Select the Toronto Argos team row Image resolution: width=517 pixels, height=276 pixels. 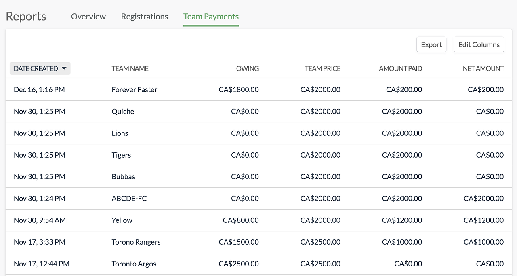(134, 264)
